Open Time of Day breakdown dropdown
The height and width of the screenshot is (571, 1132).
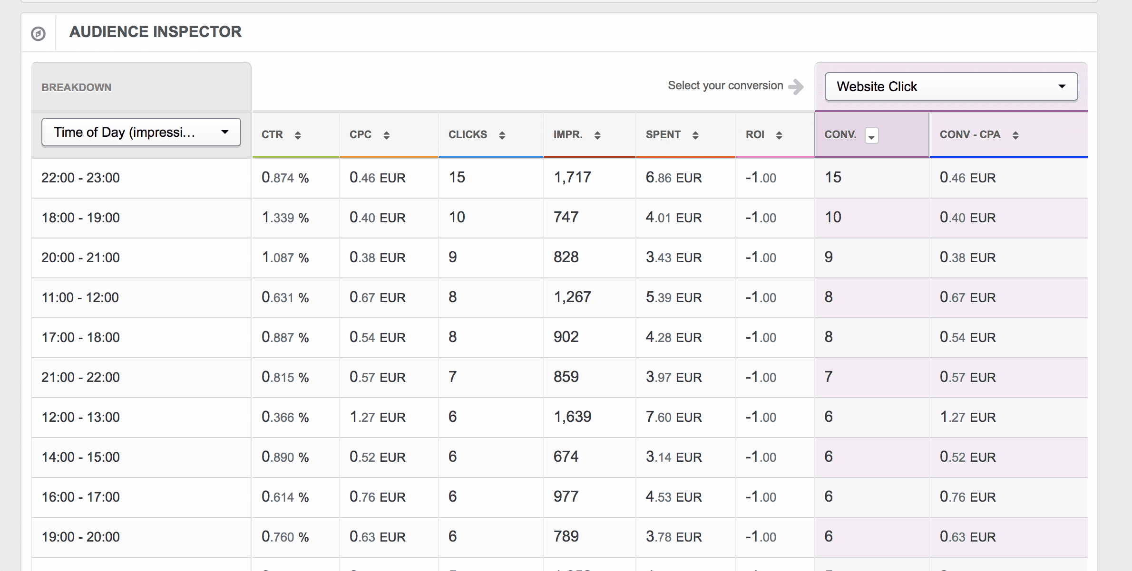[141, 132]
